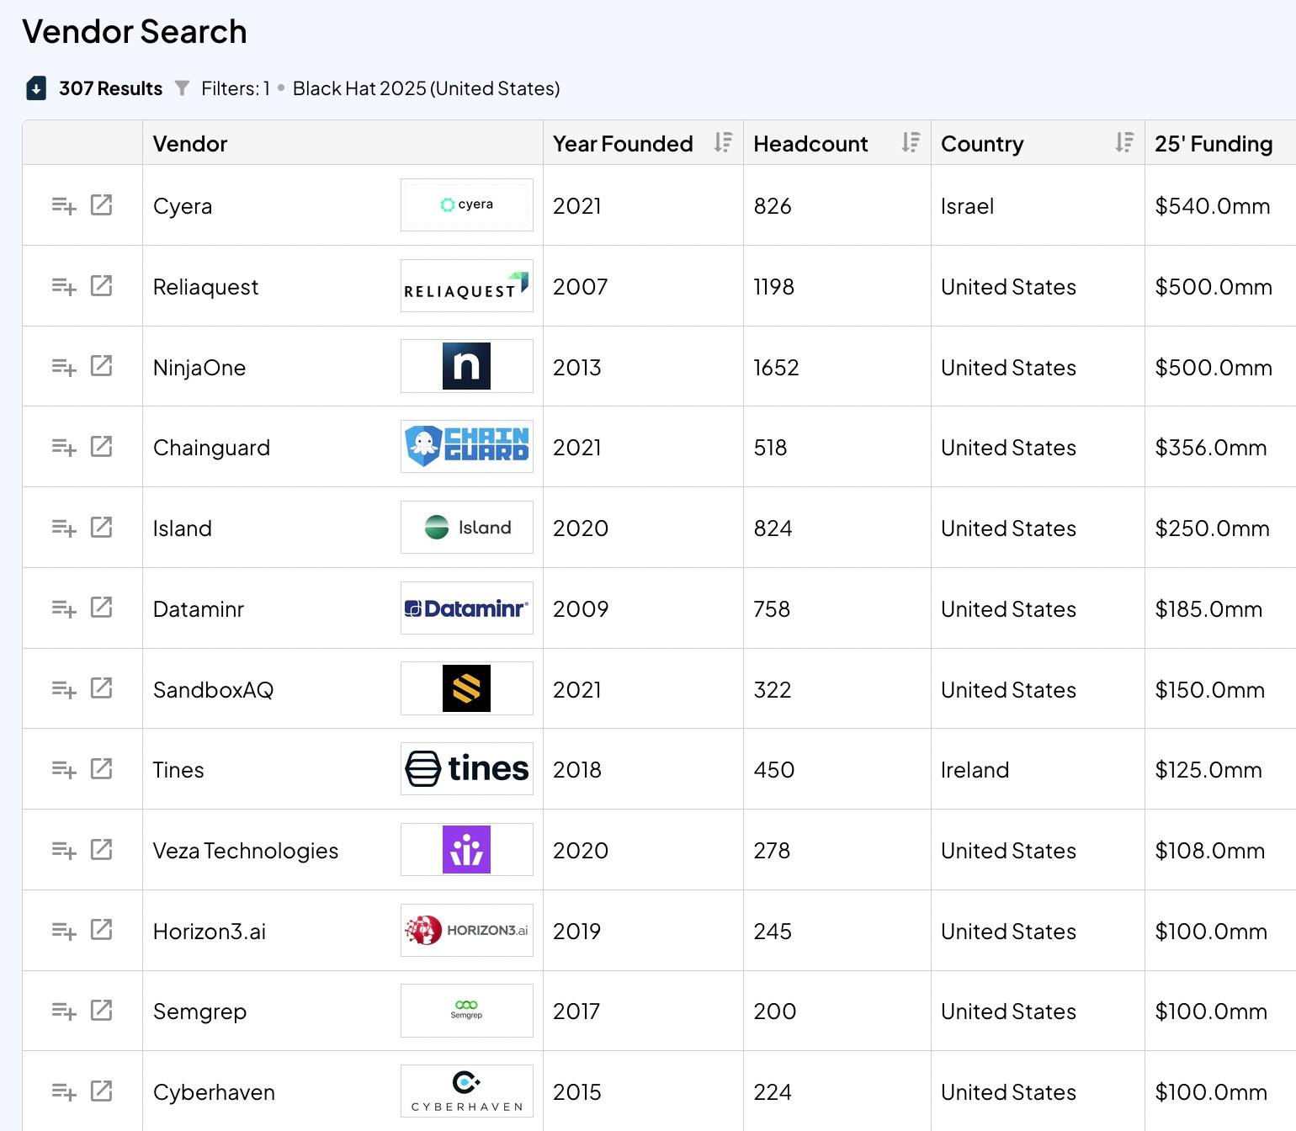The width and height of the screenshot is (1296, 1131).
Task: Open the Dataminr vendor name link
Action: point(198,609)
